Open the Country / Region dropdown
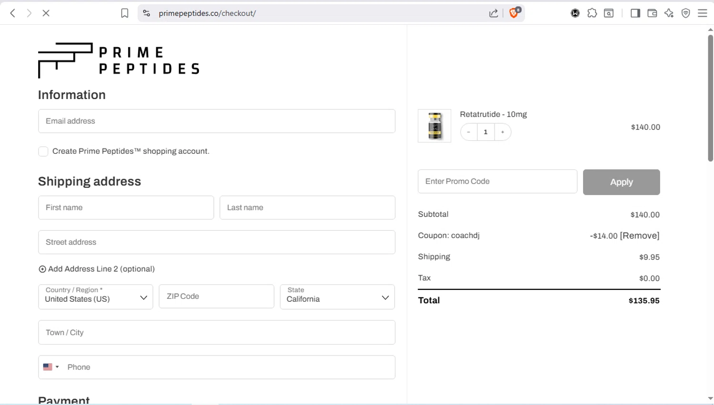714x405 pixels. pos(96,297)
